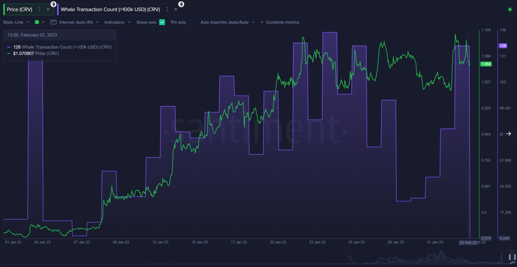Open Axis max/min: Auto/Auto dropdown
517x267 pixels.
click(x=228, y=22)
